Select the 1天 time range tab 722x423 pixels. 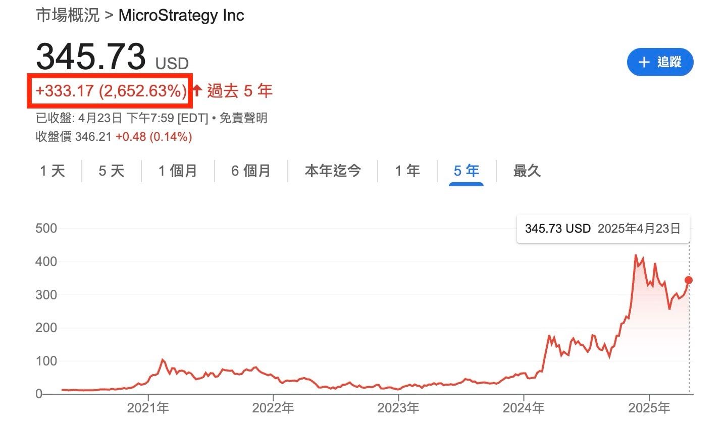[x=52, y=171]
